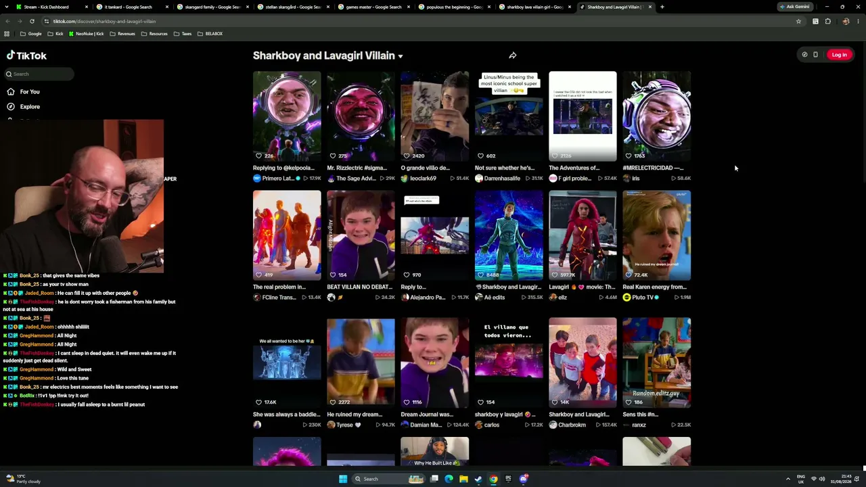The height and width of the screenshot is (487, 866).
Task: Open the Chrome apps grid shortcut
Action: [7, 34]
